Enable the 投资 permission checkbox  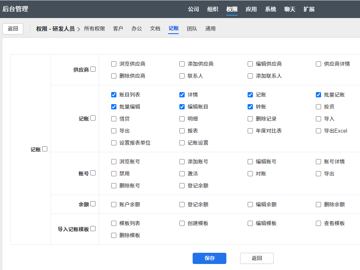[x=319, y=107]
